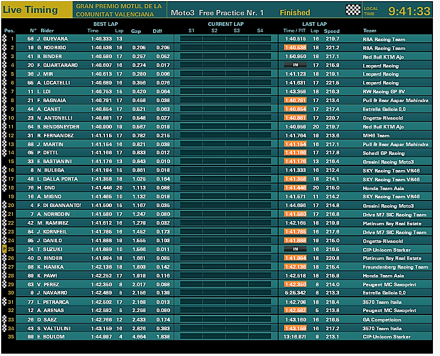Click the BEST LAP column group header

[x=106, y=24]
